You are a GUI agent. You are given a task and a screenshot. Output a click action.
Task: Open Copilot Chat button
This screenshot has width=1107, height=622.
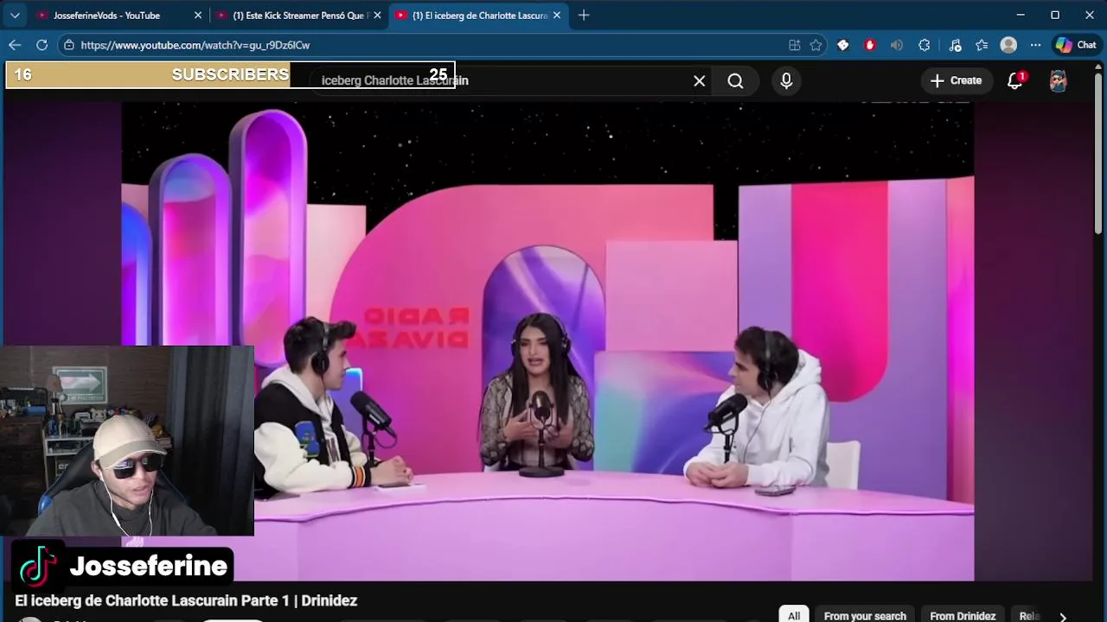coord(1077,45)
